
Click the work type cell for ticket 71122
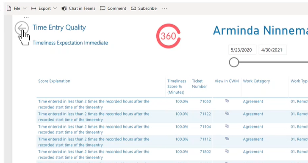[x=299, y=114]
